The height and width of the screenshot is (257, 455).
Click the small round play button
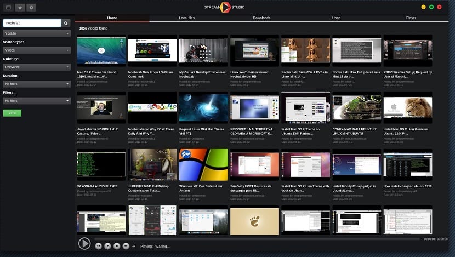click(107, 246)
